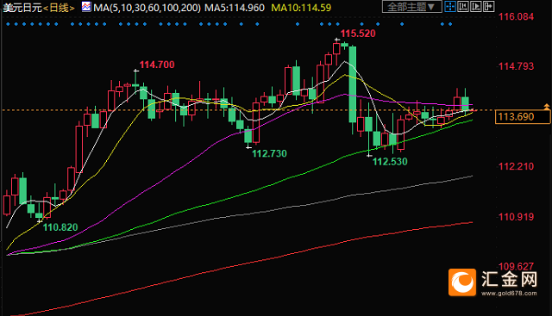
Task: Click the rectangle with right-arrow toolbar icon
Action: coord(489,6)
